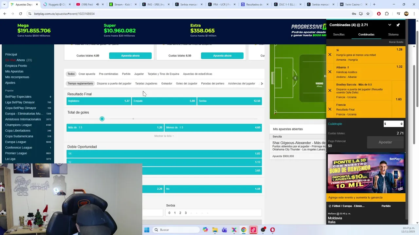Open Mis Apuestas in the sidebar
This screenshot has width=419, height=235.
coord(14,71)
